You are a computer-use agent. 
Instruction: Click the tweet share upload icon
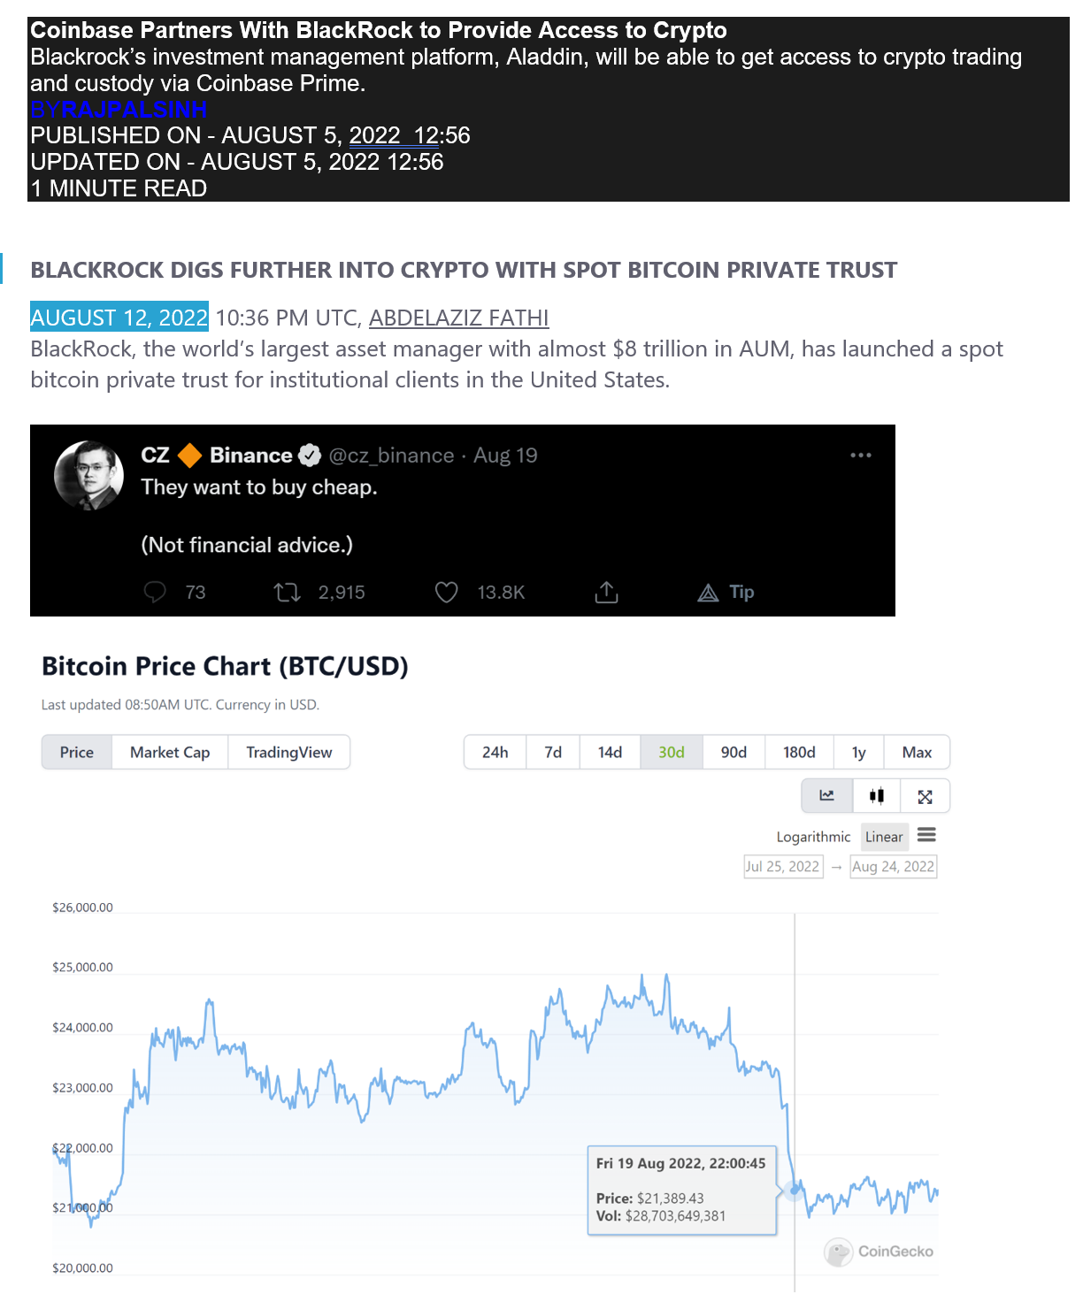[x=606, y=592]
